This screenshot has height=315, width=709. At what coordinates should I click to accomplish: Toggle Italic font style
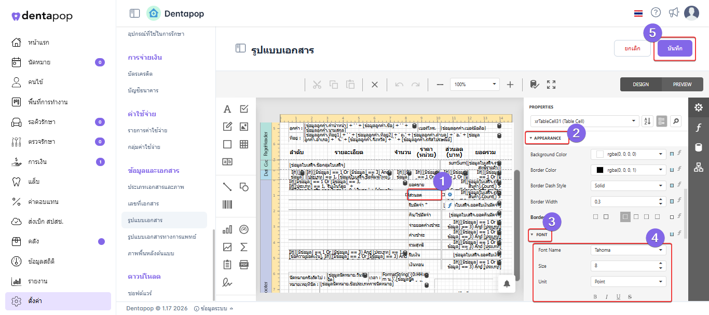coord(606,297)
